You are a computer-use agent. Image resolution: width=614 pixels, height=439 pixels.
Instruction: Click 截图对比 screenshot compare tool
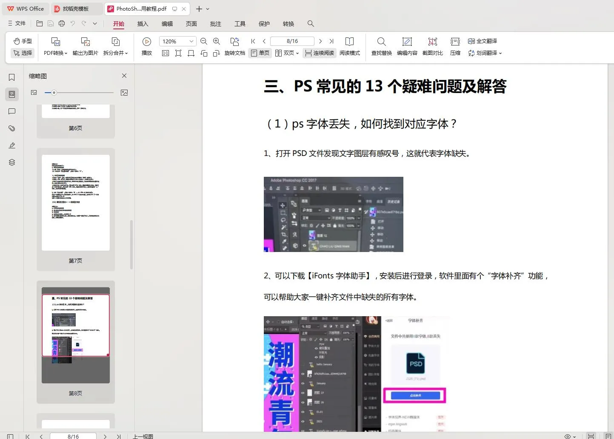coord(433,46)
